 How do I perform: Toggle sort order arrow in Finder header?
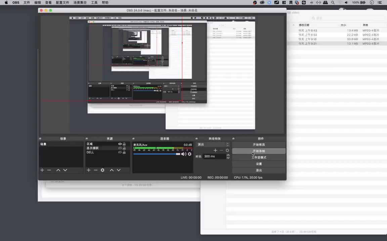tap(294, 25)
